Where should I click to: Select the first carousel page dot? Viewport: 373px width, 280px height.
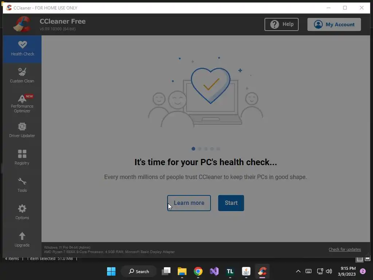pyautogui.click(x=193, y=149)
